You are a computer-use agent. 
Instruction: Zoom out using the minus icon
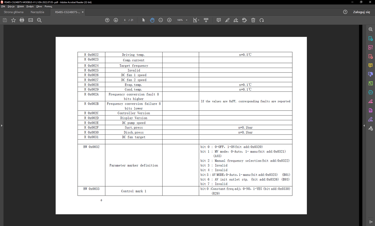160,20
